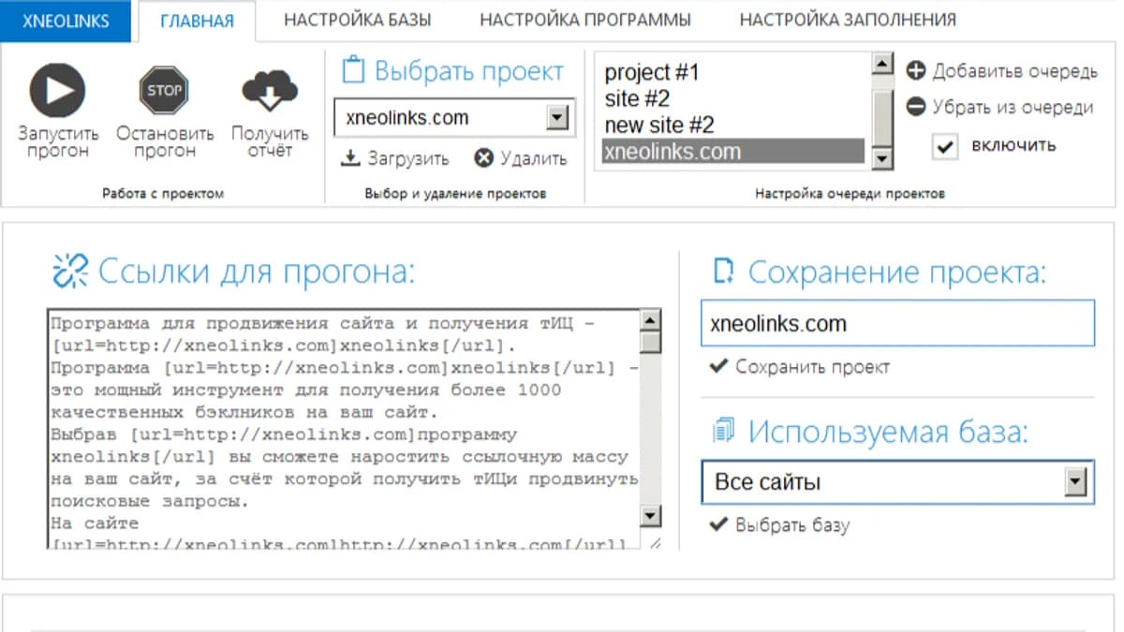The height and width of the screenshot is (632, 1124).
Task: Click the clipboard icon beside Выбрать проект
Action: (351, 71)
